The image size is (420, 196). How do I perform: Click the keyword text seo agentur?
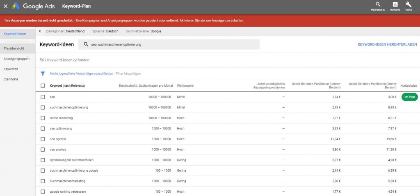tap(58, 139)
